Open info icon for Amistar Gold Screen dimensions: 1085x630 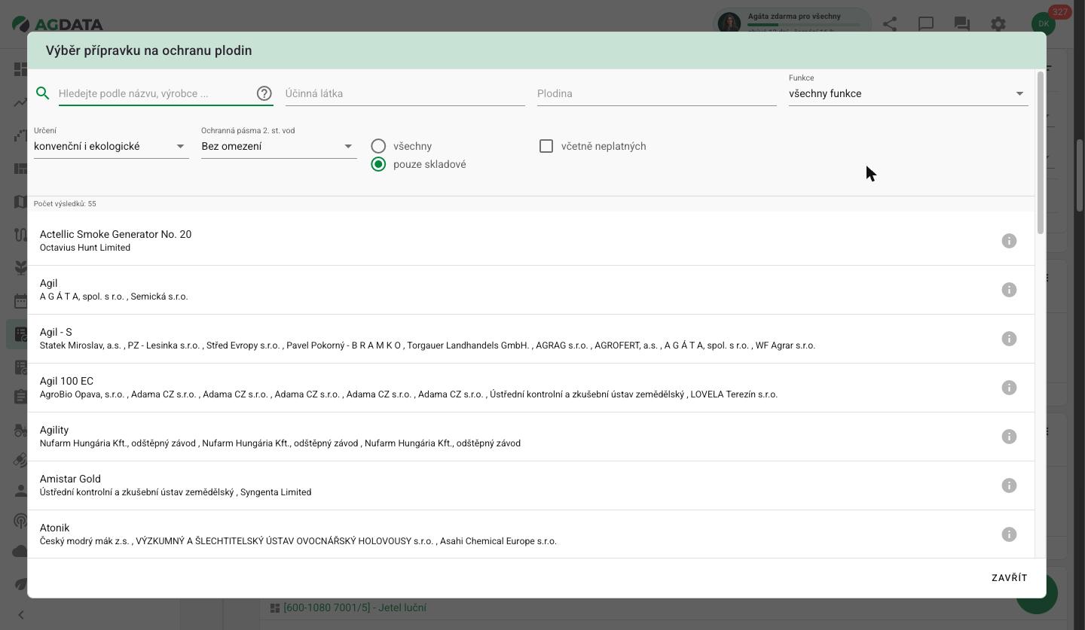[1009, 485]
